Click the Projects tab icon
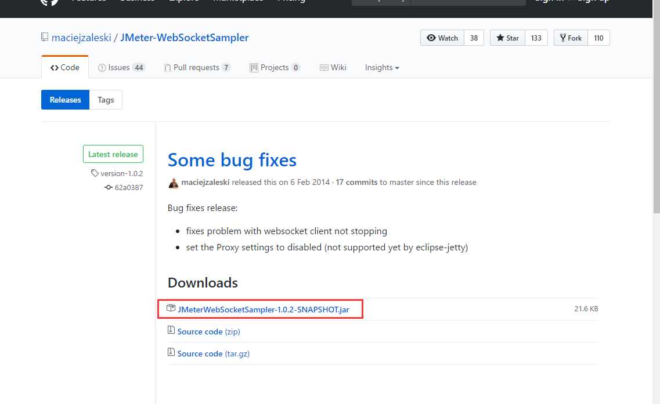The image size is (660, 404). 254,68
